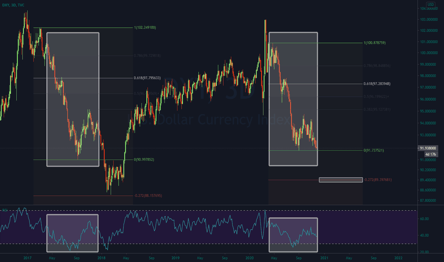Click 100.000000 on the price axis
Screen dimensions: 444x262
point(429,53)
